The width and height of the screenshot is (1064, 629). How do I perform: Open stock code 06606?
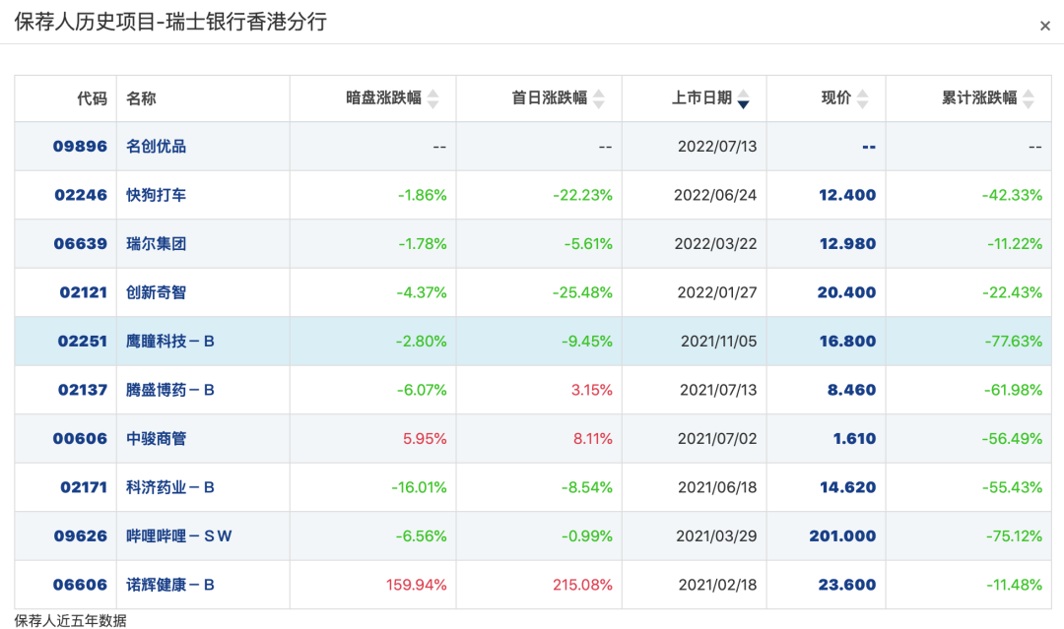point(80,585)
